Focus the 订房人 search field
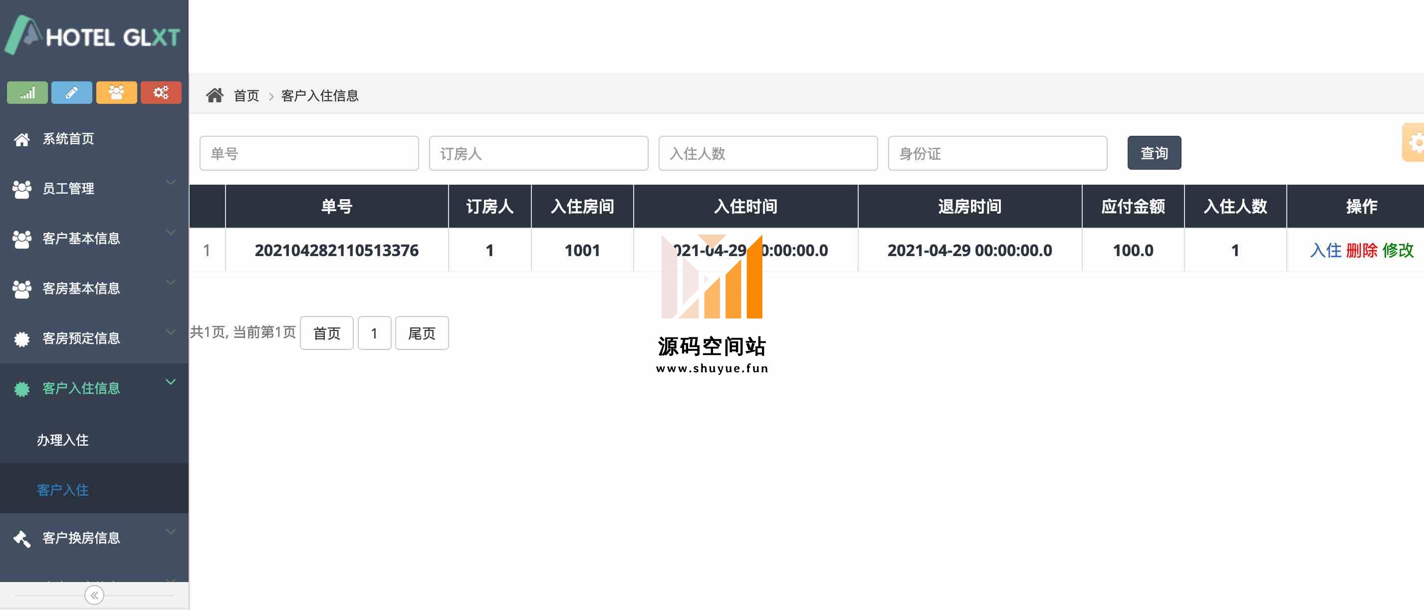Viewport: 1424px width, 610px height. [538, 153]
